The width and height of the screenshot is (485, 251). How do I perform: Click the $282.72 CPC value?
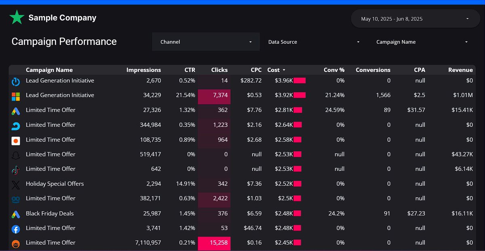click(x=251, y=80)
